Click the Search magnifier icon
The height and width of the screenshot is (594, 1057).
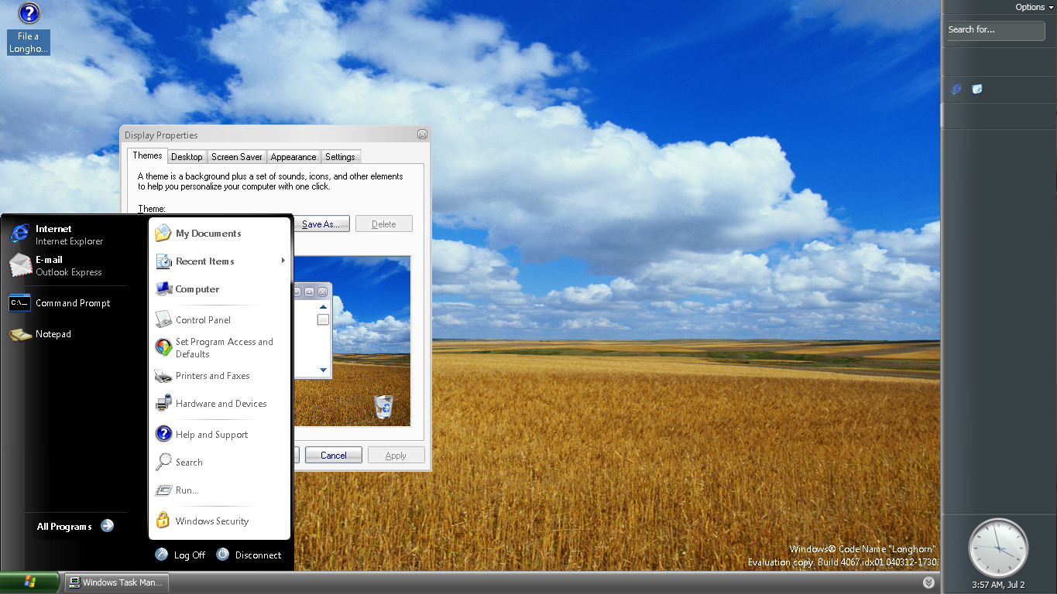click(x=163, y=462)
